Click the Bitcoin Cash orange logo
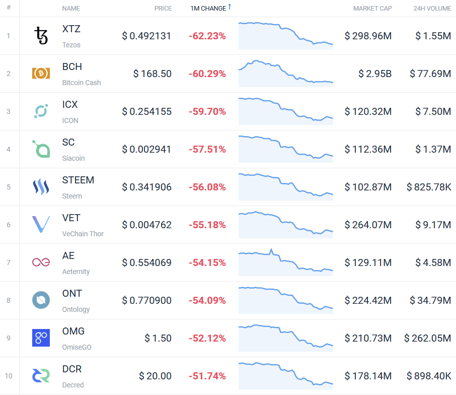 coord(41,73)
